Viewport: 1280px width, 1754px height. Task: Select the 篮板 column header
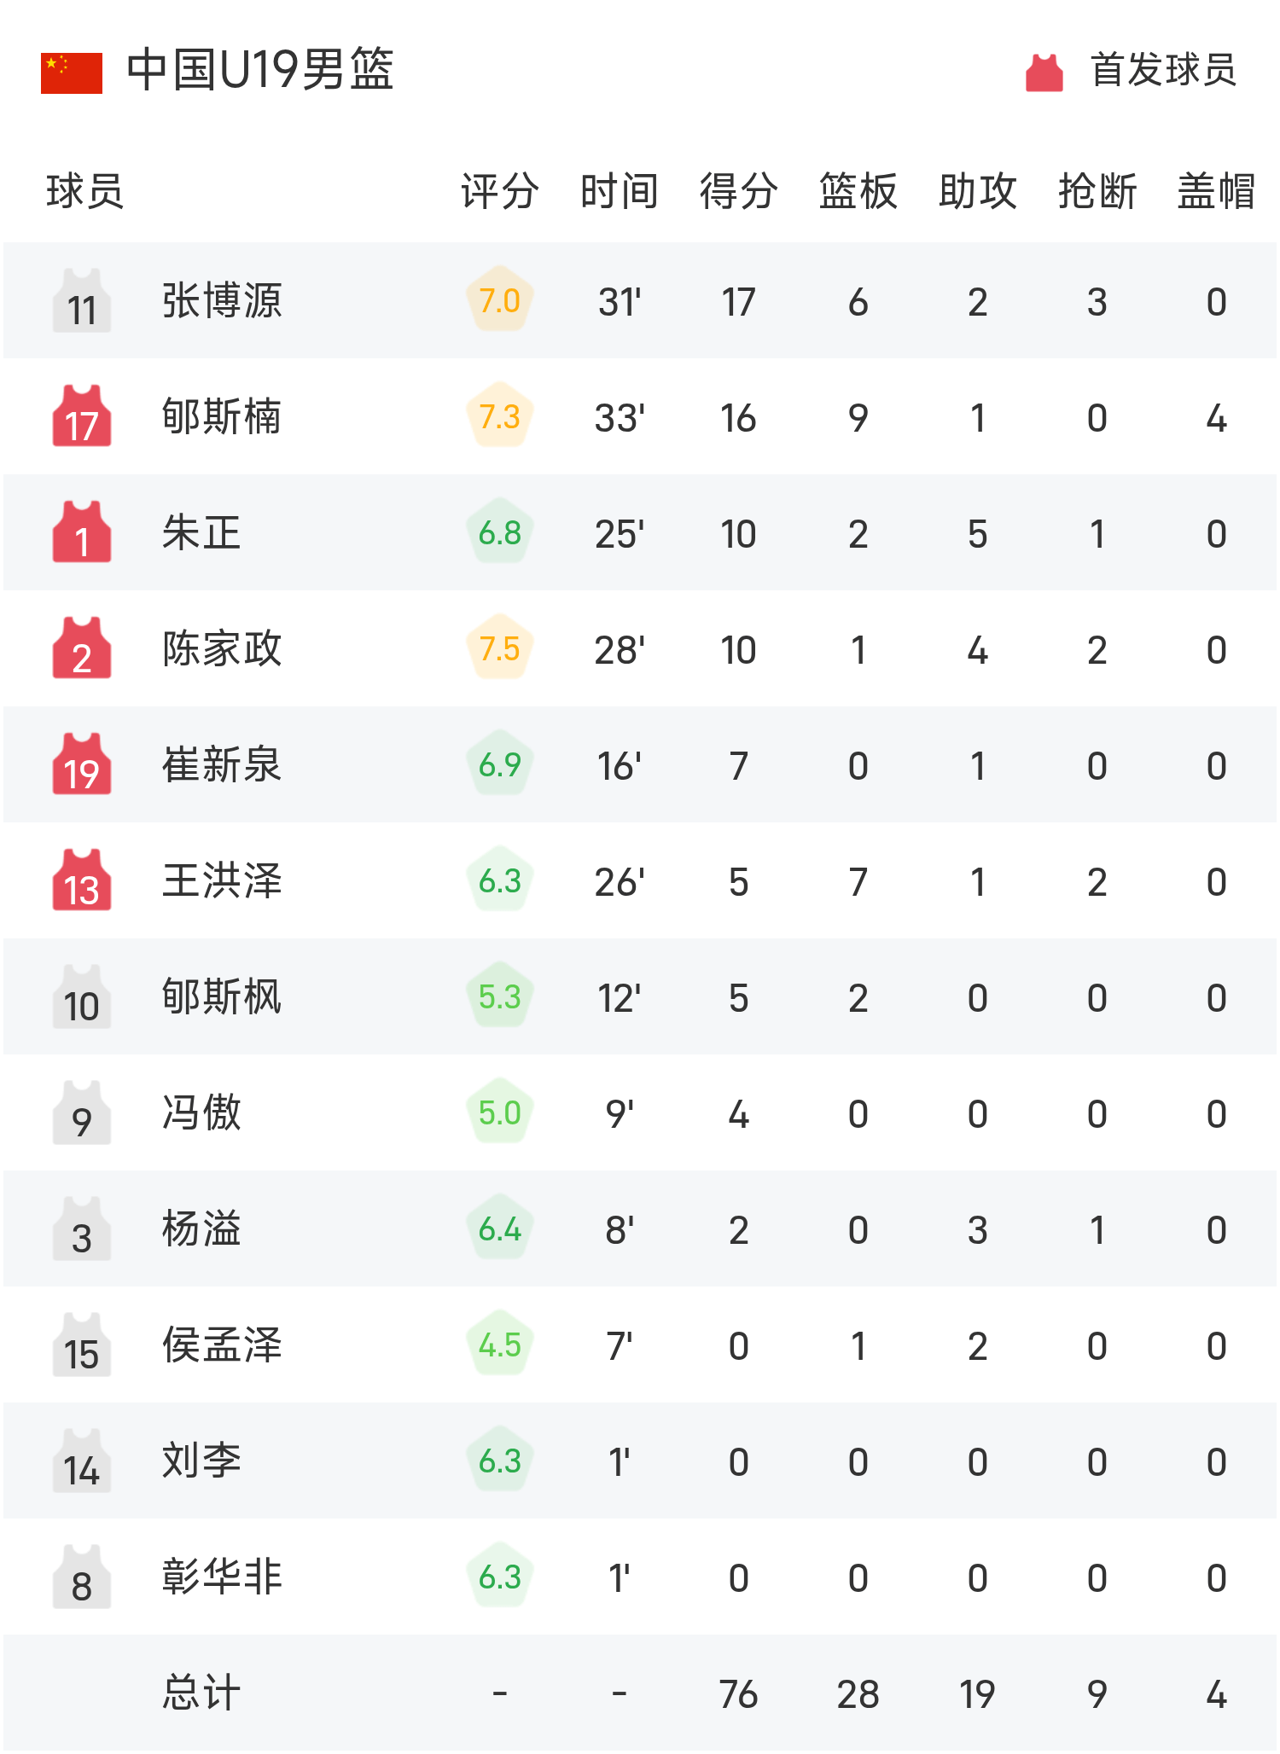tap(858, 191)
